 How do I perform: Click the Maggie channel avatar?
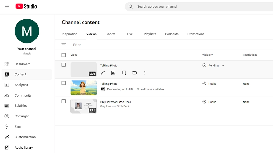27,31
